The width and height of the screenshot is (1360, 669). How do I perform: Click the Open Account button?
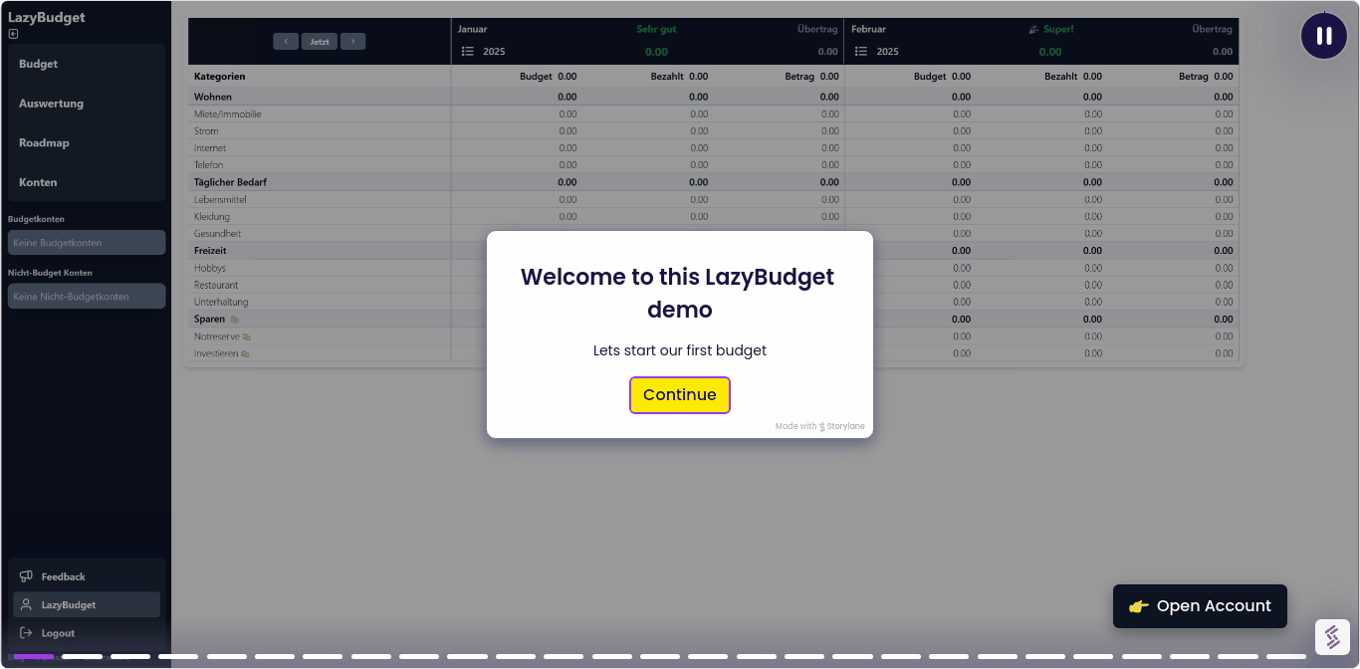1200,606
